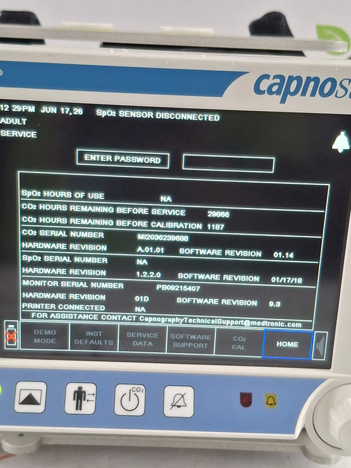351x468 pixels.
Task: Select the CO2 serial number MI2036239688
Action: 162,237
